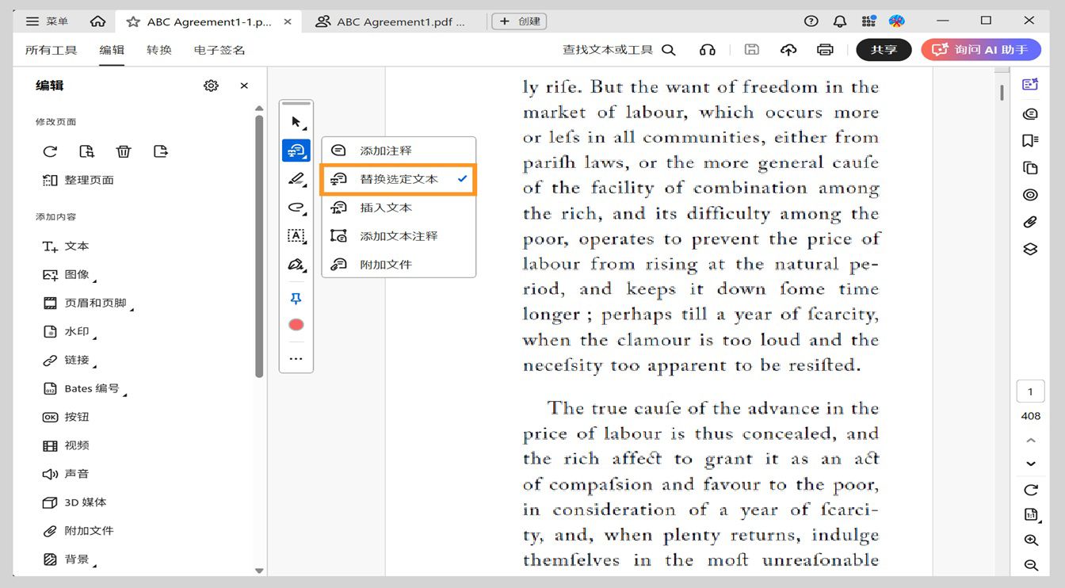Screen dimensions: 1065x588
Task: Toggle the pin on the quick toolbar
Action: point(296,299)
